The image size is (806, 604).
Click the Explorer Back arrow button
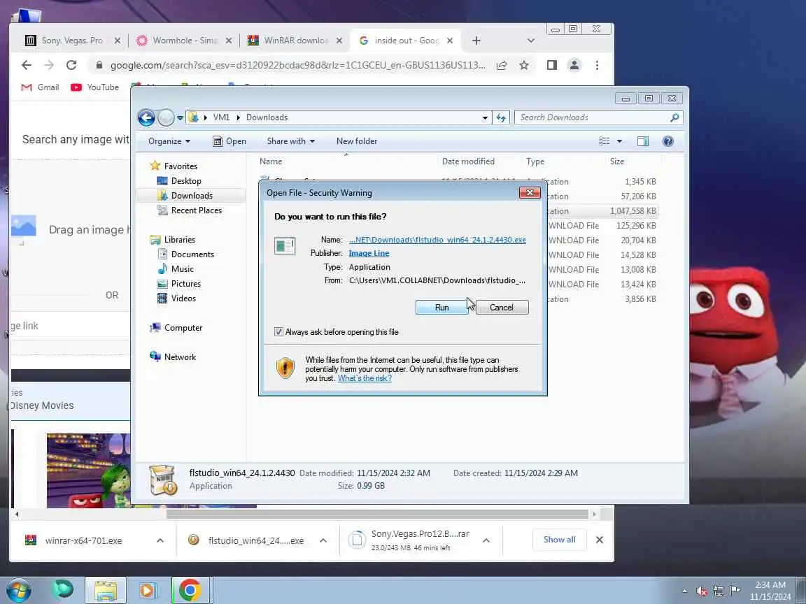pyautogui.click(x=146, y=117)
